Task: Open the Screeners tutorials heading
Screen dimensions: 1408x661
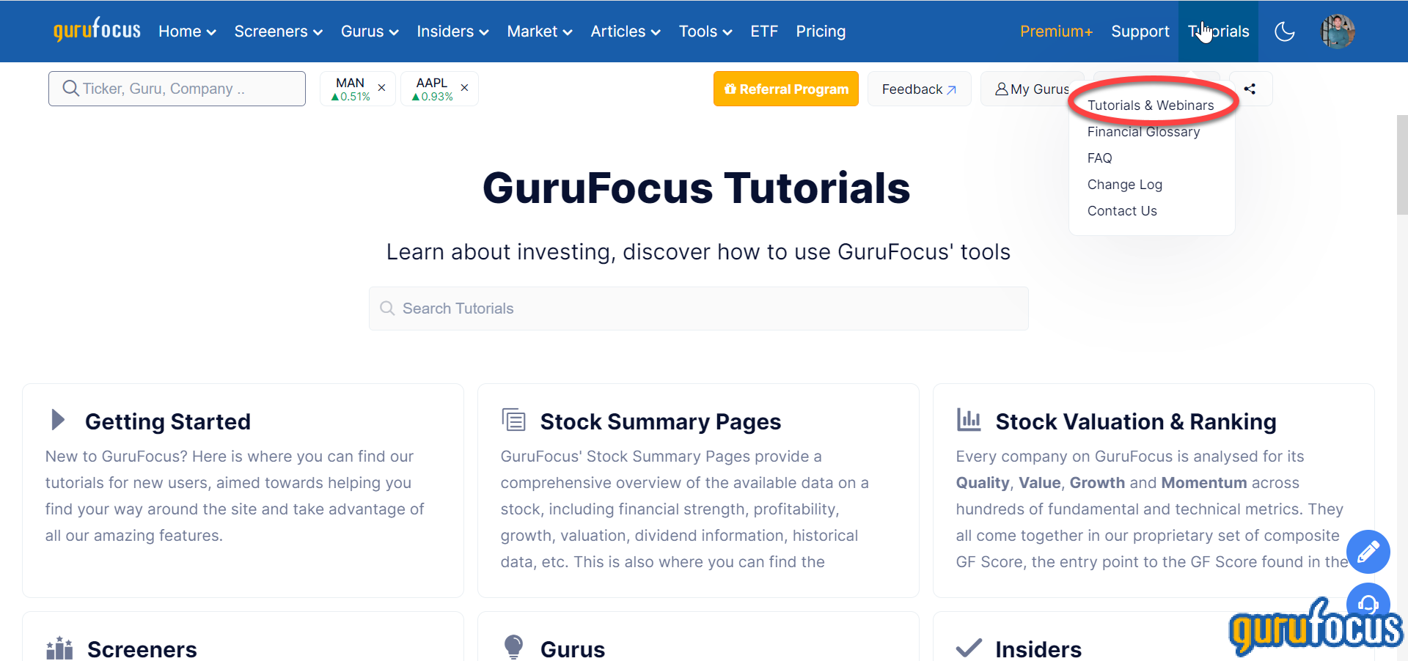Action: tap(142, 649)
